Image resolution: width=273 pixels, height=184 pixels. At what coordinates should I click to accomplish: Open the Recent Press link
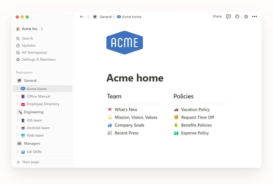tap(126, 133)
